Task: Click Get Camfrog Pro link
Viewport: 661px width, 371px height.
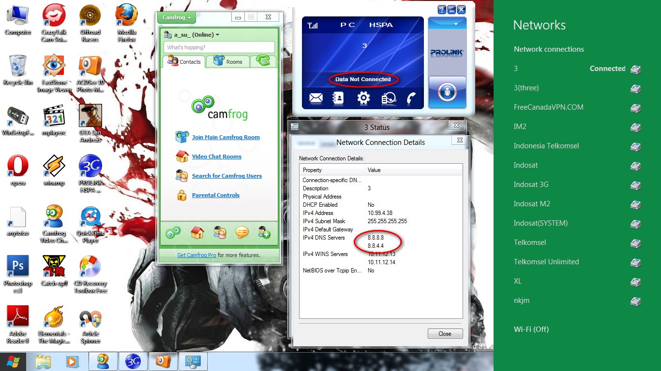Action: pyautogui.click(x=196, y=255)
